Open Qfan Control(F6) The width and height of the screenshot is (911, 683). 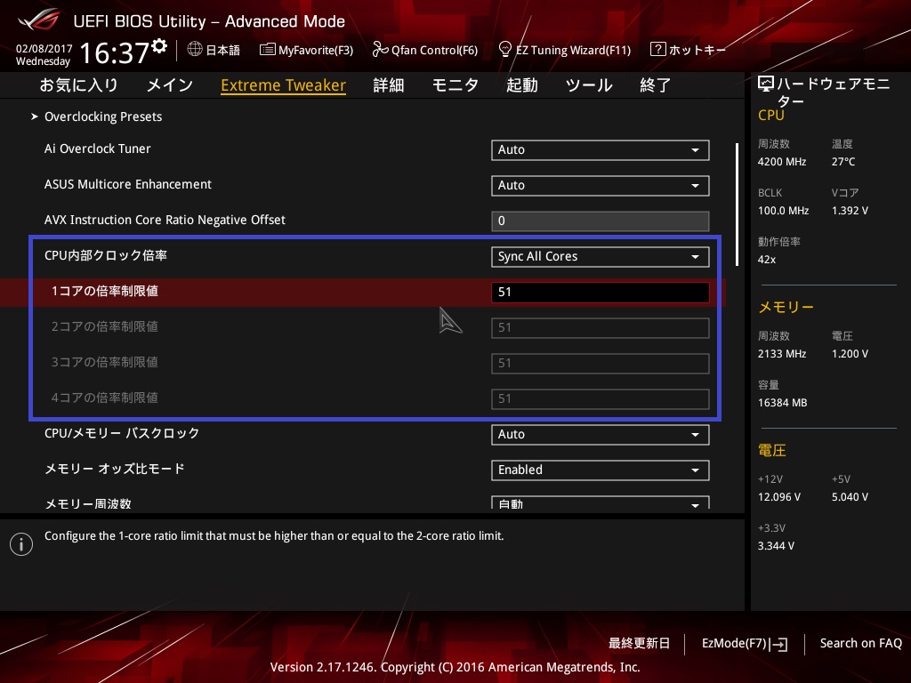tap(424, 50)
